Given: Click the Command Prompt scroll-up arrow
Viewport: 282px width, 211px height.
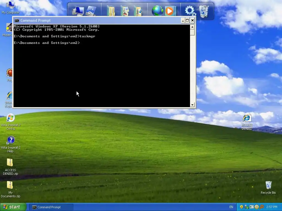Looking at the screenshot, I should (192, 27).
